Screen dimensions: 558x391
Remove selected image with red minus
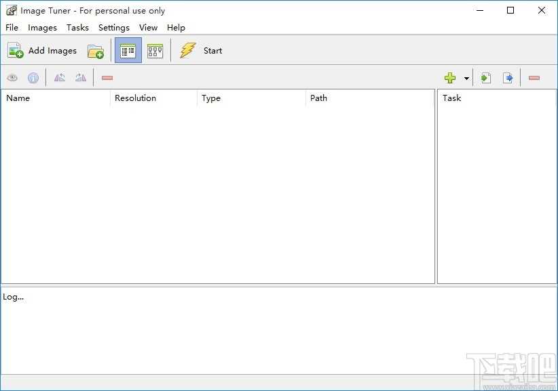coord(107,78)
